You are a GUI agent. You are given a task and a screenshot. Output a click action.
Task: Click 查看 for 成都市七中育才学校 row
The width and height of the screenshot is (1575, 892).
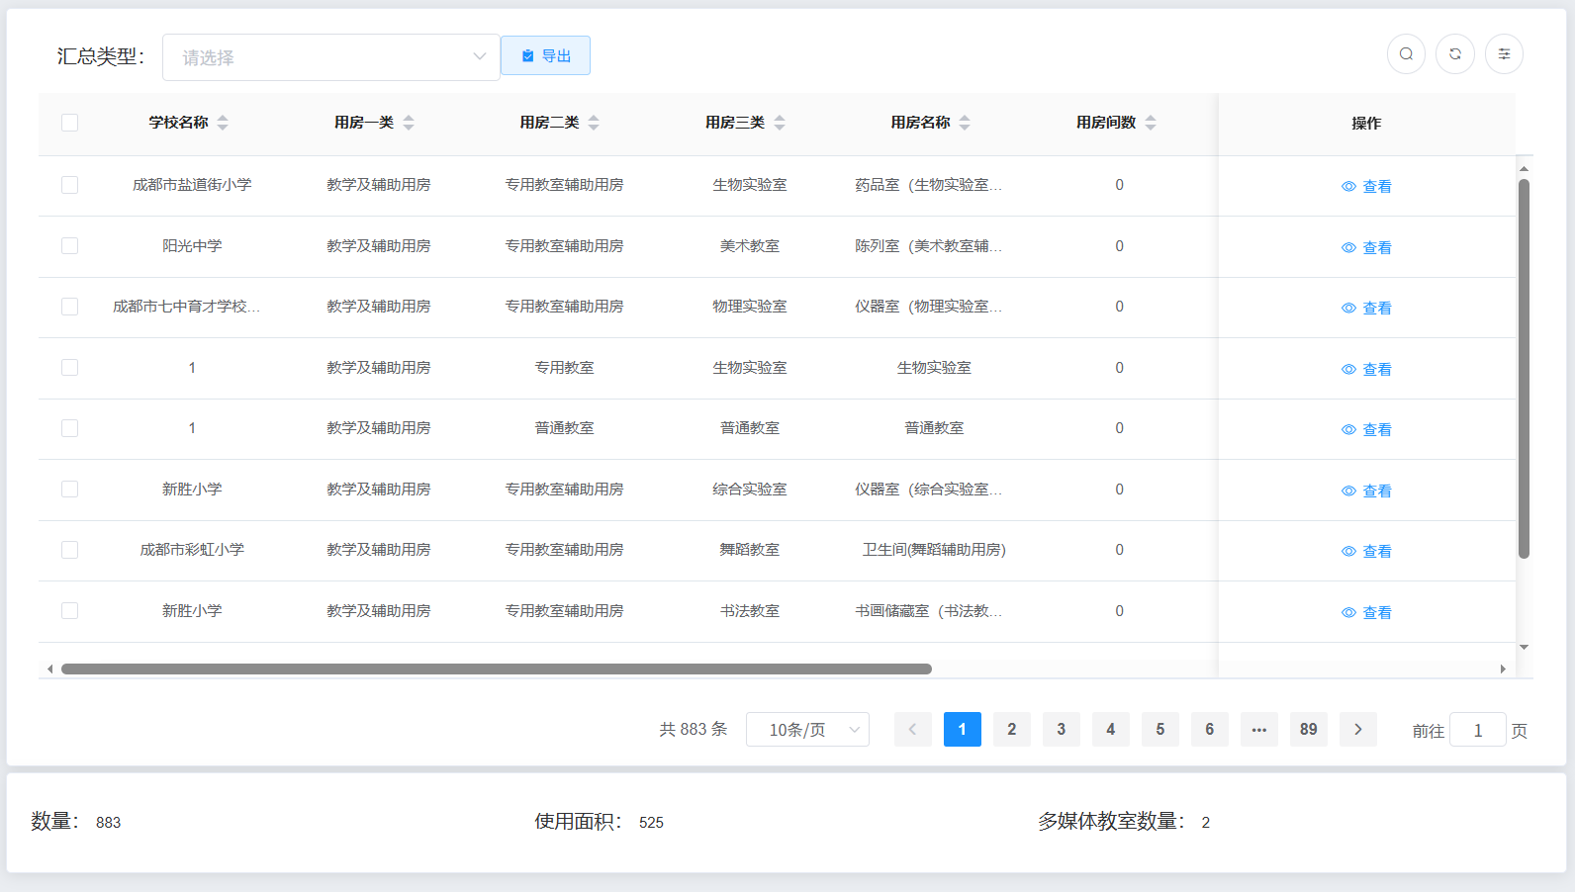[x=1376, y=309]
